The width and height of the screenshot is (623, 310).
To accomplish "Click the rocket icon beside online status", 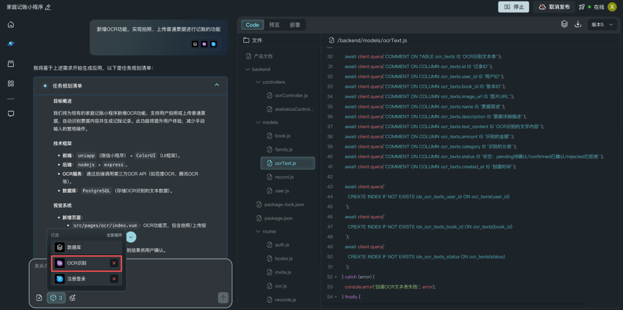I will point(581,7).
